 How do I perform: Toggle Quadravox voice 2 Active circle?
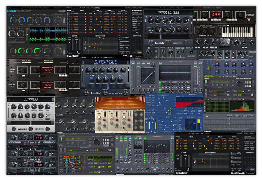[180, 143]
